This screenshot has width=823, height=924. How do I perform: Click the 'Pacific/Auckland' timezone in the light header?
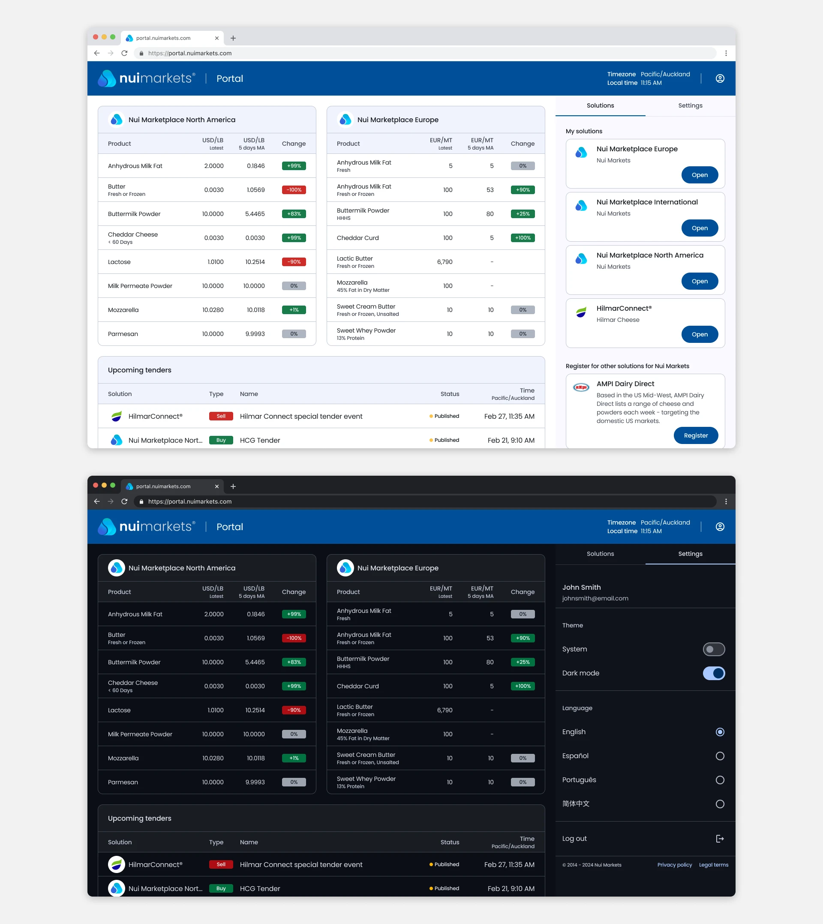pyautogui.click(x=665, y=74)
